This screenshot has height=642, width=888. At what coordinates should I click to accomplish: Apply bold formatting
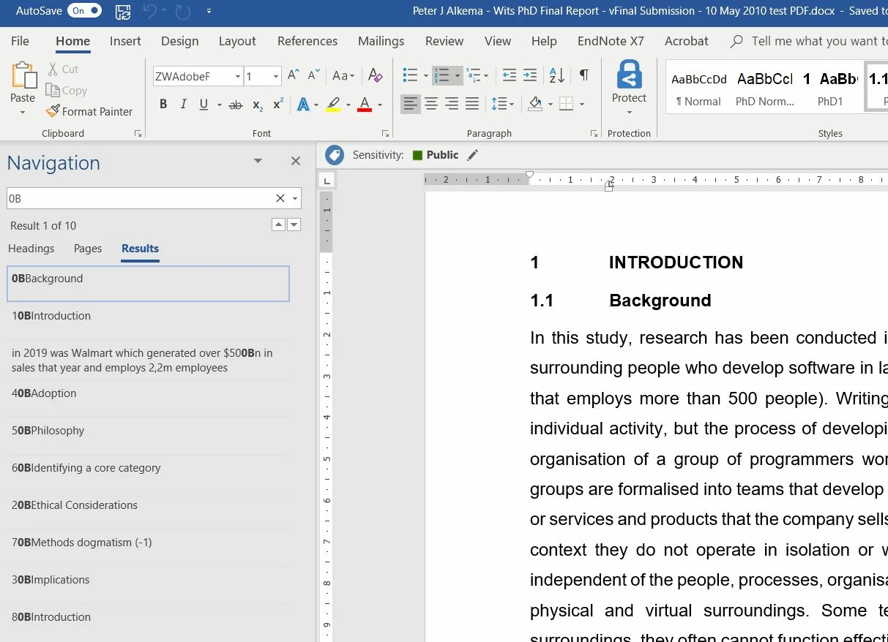163,105
